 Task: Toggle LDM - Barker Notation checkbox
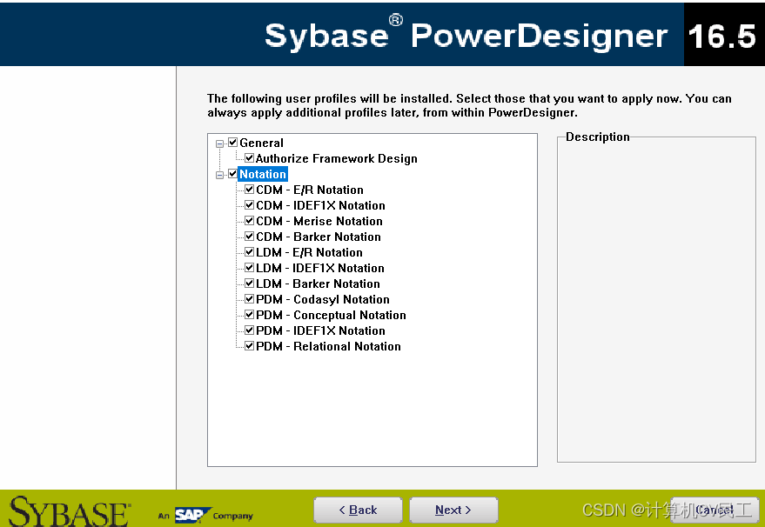click(249, 284)
